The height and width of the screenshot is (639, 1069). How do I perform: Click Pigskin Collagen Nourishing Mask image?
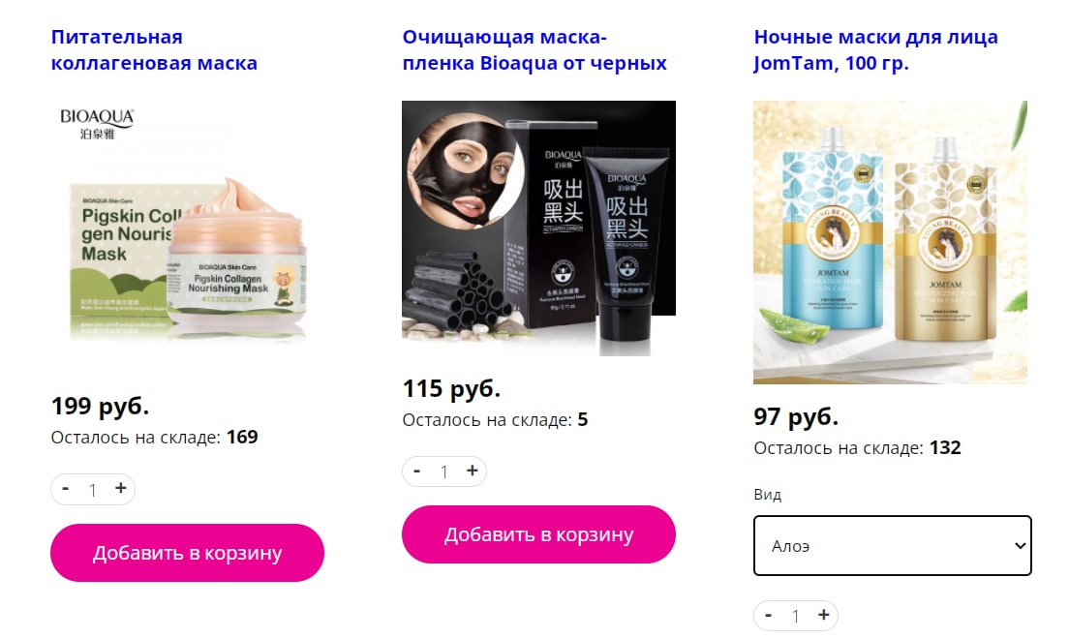(188, 233)
